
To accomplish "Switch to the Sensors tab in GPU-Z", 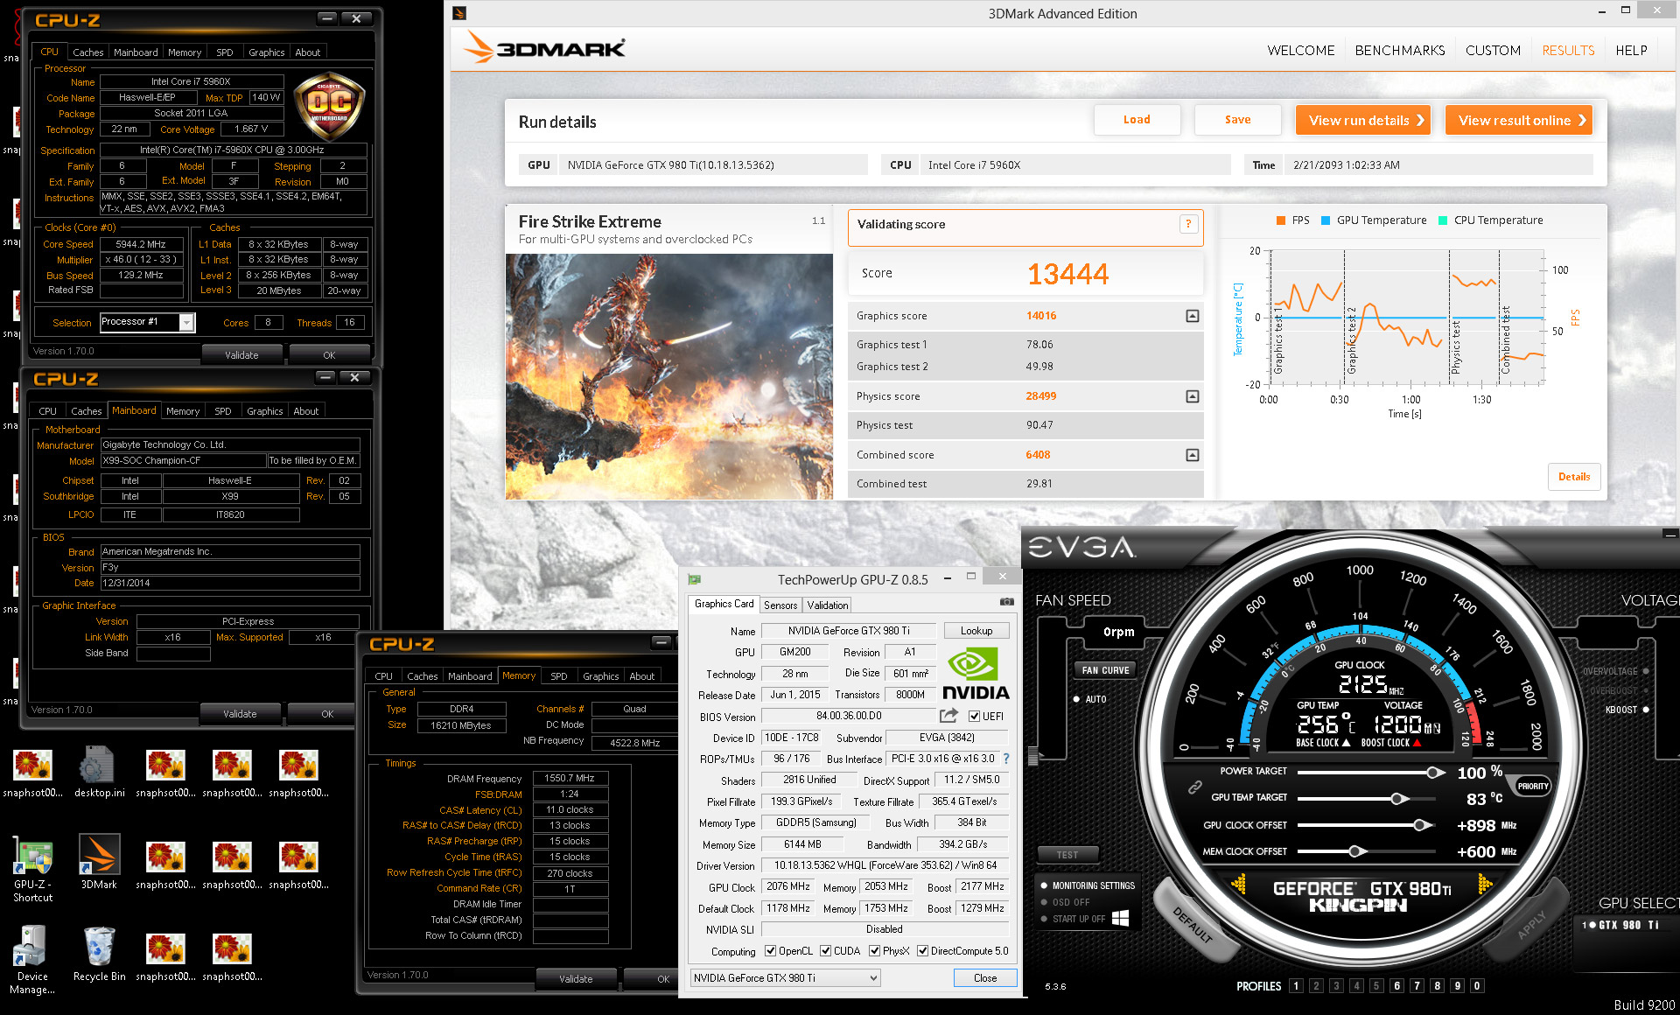I will pyautogui.click(x=780, y=605).
